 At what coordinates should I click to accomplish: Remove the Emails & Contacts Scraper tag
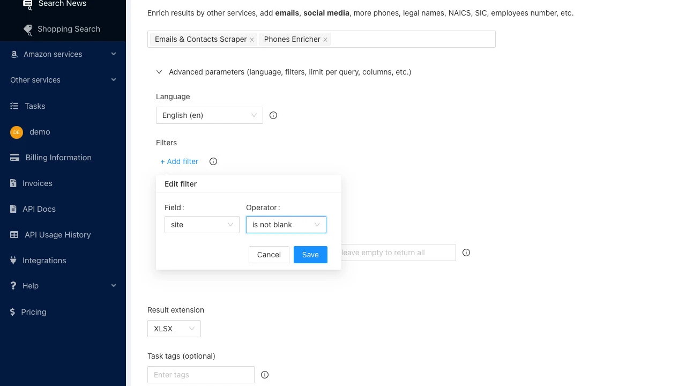(x=252, y=40)
